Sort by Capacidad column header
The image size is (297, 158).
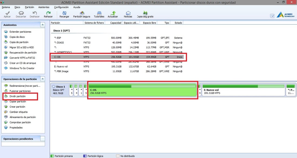[x=114, y=23]
